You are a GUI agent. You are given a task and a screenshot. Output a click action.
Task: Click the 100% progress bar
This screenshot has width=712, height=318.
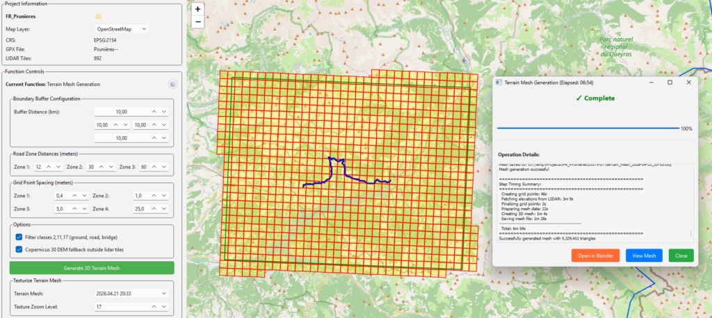click(x=588, y=128)
